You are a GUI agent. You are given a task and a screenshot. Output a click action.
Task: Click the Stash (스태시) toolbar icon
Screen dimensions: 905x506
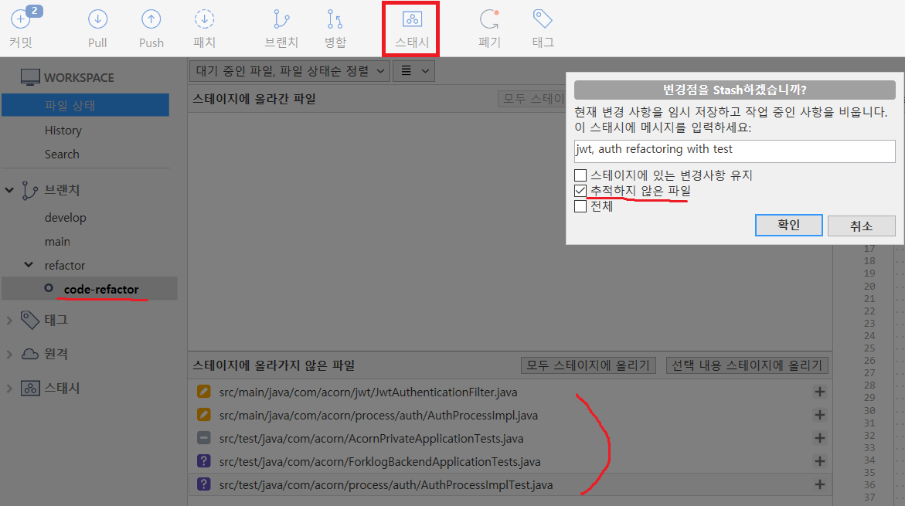pos(412,20)
